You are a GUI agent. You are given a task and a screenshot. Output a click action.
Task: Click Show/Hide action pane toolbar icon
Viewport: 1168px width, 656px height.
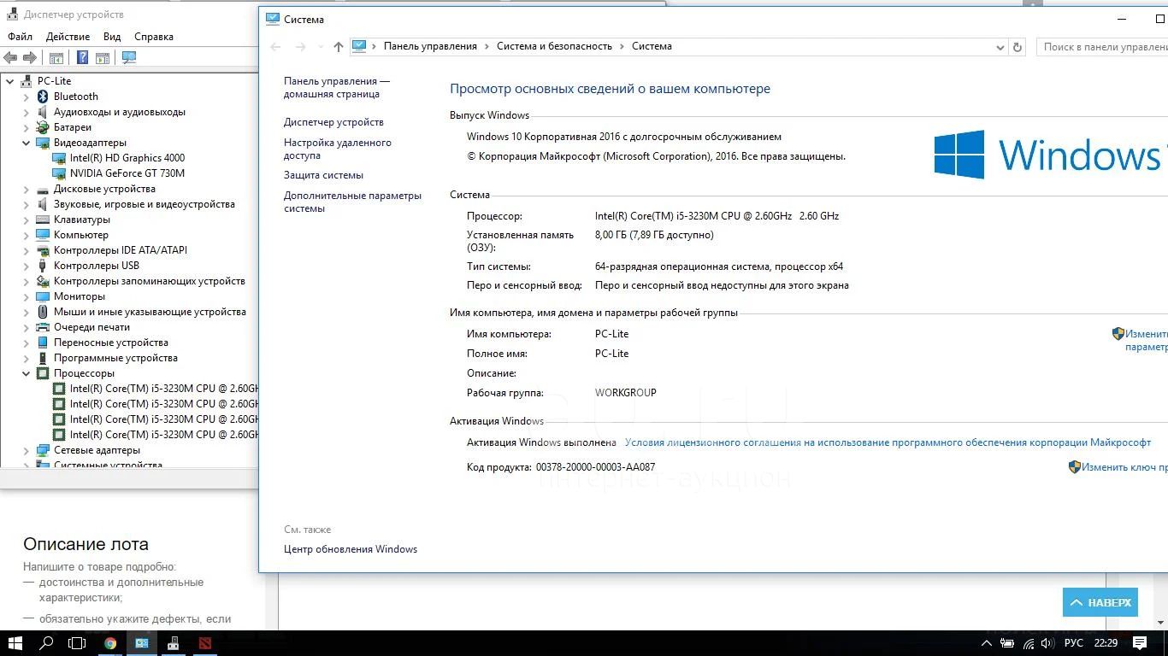[x=103, y=58]
